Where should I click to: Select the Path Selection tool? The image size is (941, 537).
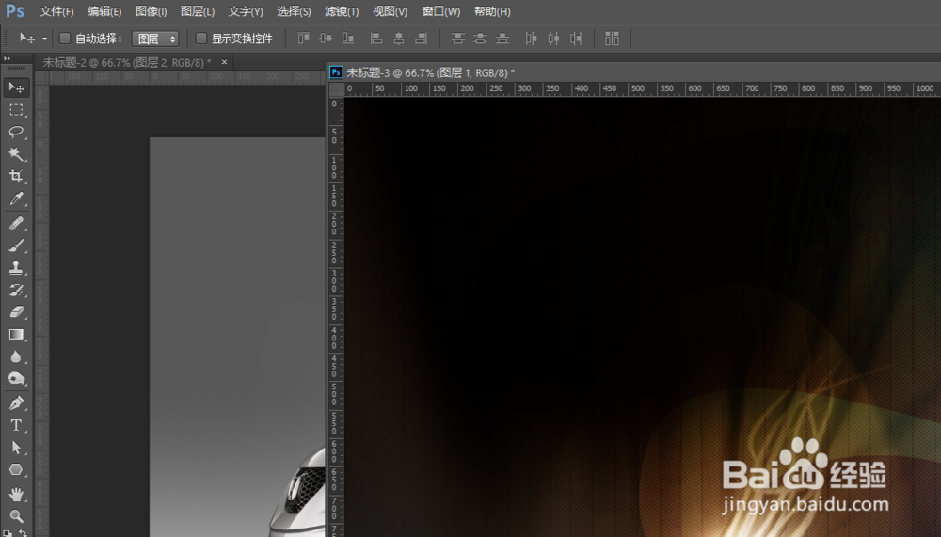(16, 448)
